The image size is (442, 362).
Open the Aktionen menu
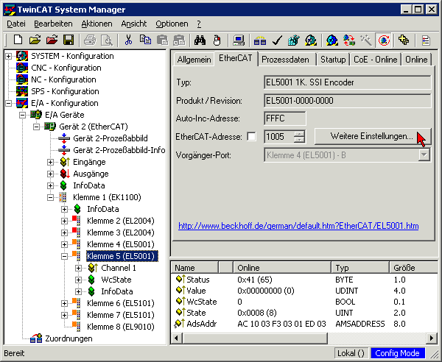pos(97,24)
